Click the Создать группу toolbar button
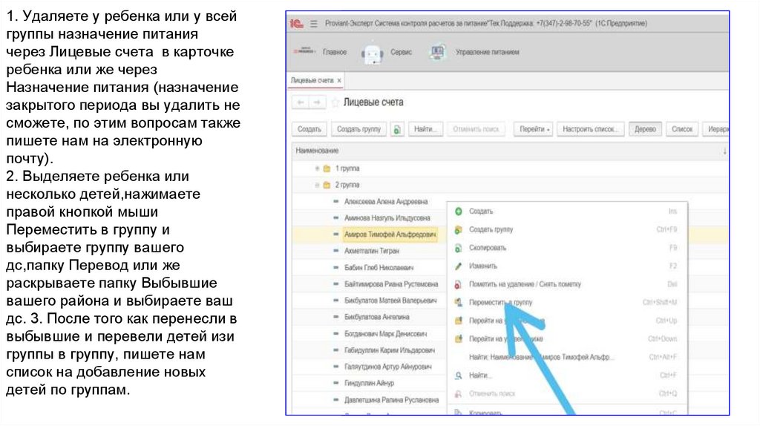This screenshot has height=426, width=760. pyautogui.click(x=358, y=129)
